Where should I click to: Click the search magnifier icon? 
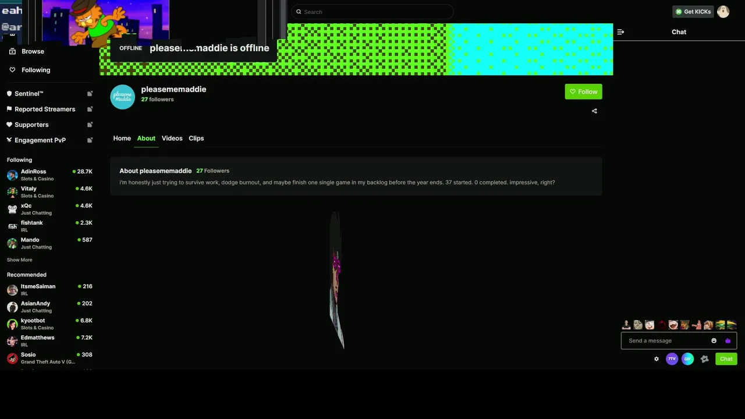(299, 12)
